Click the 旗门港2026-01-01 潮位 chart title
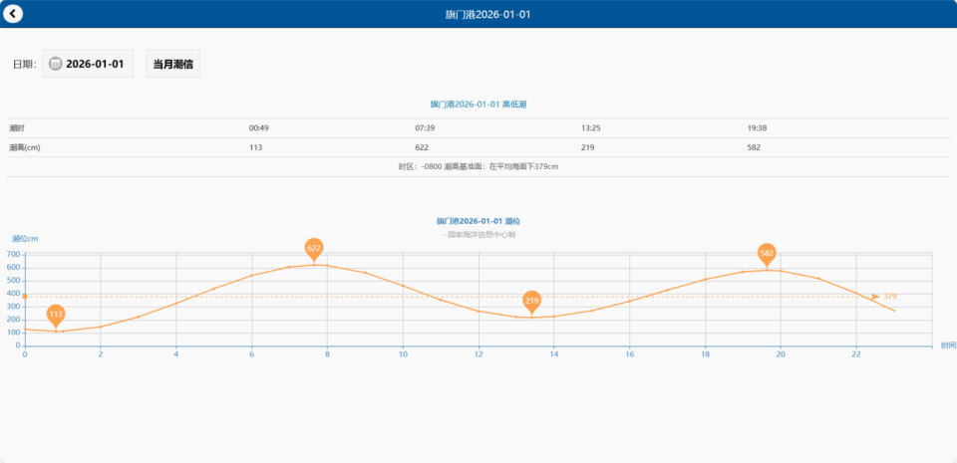 pyautogui.click(x=478, y=221)
